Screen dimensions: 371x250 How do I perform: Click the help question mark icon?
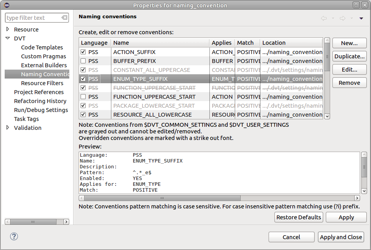[14, 236]
